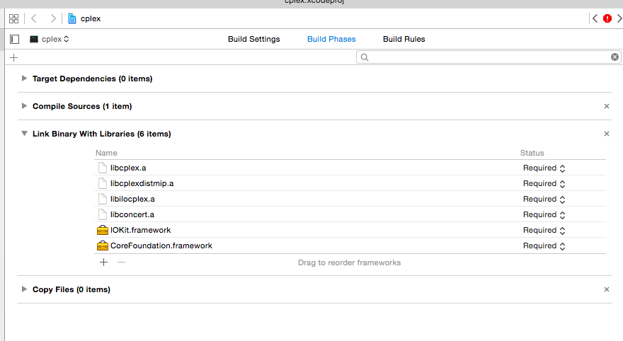Image resolution: width=623 pixels, height=341 pixels.
Task: Switch to Build Phases tab
Action: (x=331, y=39)
